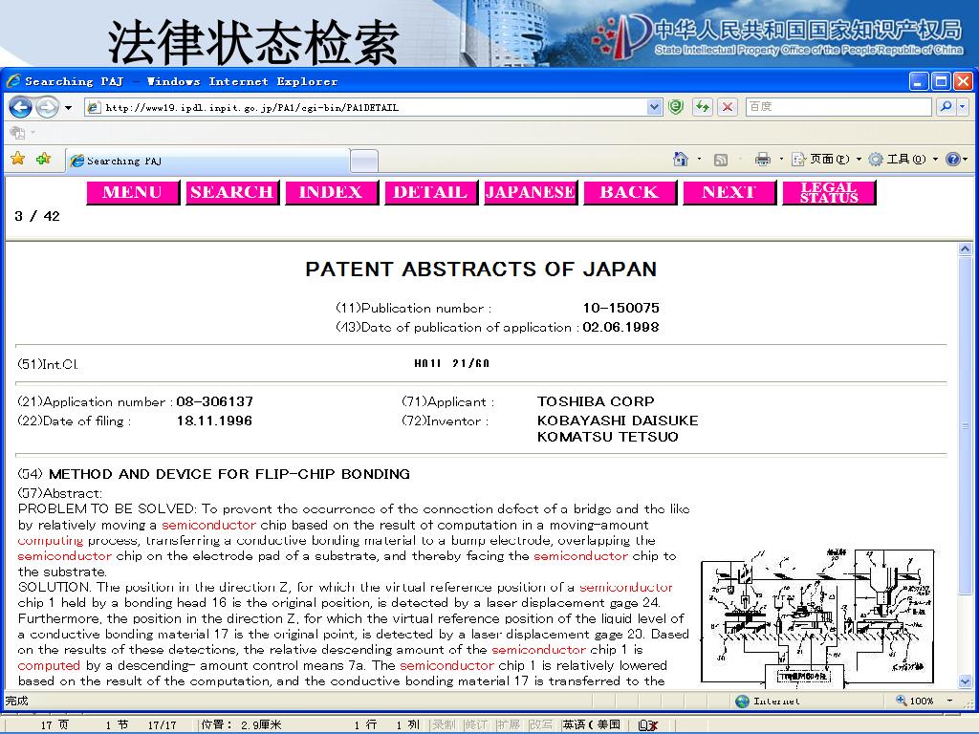Screen dimensions: 979x734
Task: Open the 页面(P) menu
Action: (x=827, y=160)
